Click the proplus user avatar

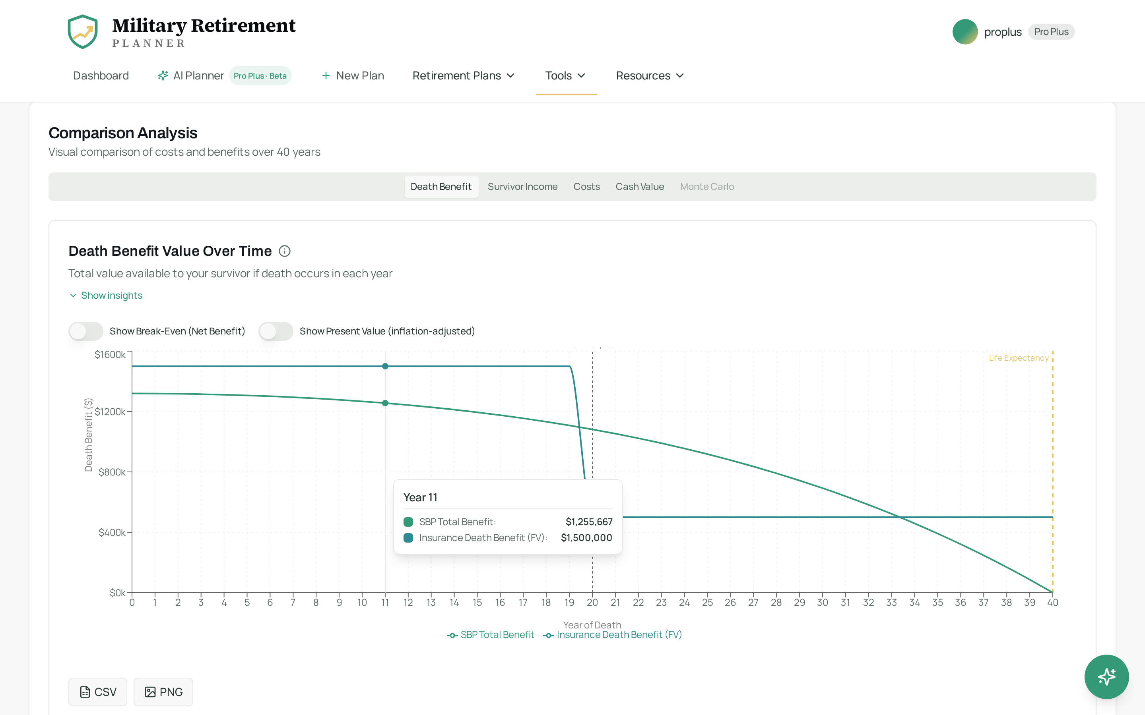965,32
